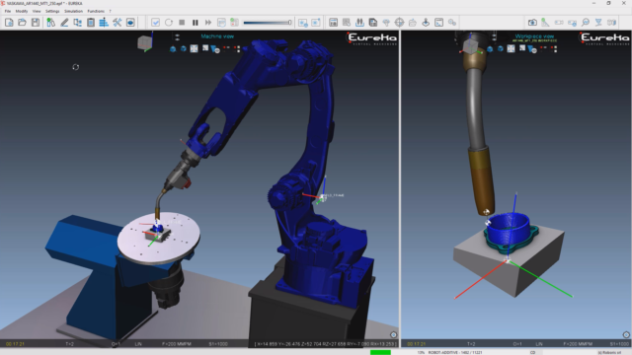
Task: Fast-forward the simulation
Action: pos(208,23)
